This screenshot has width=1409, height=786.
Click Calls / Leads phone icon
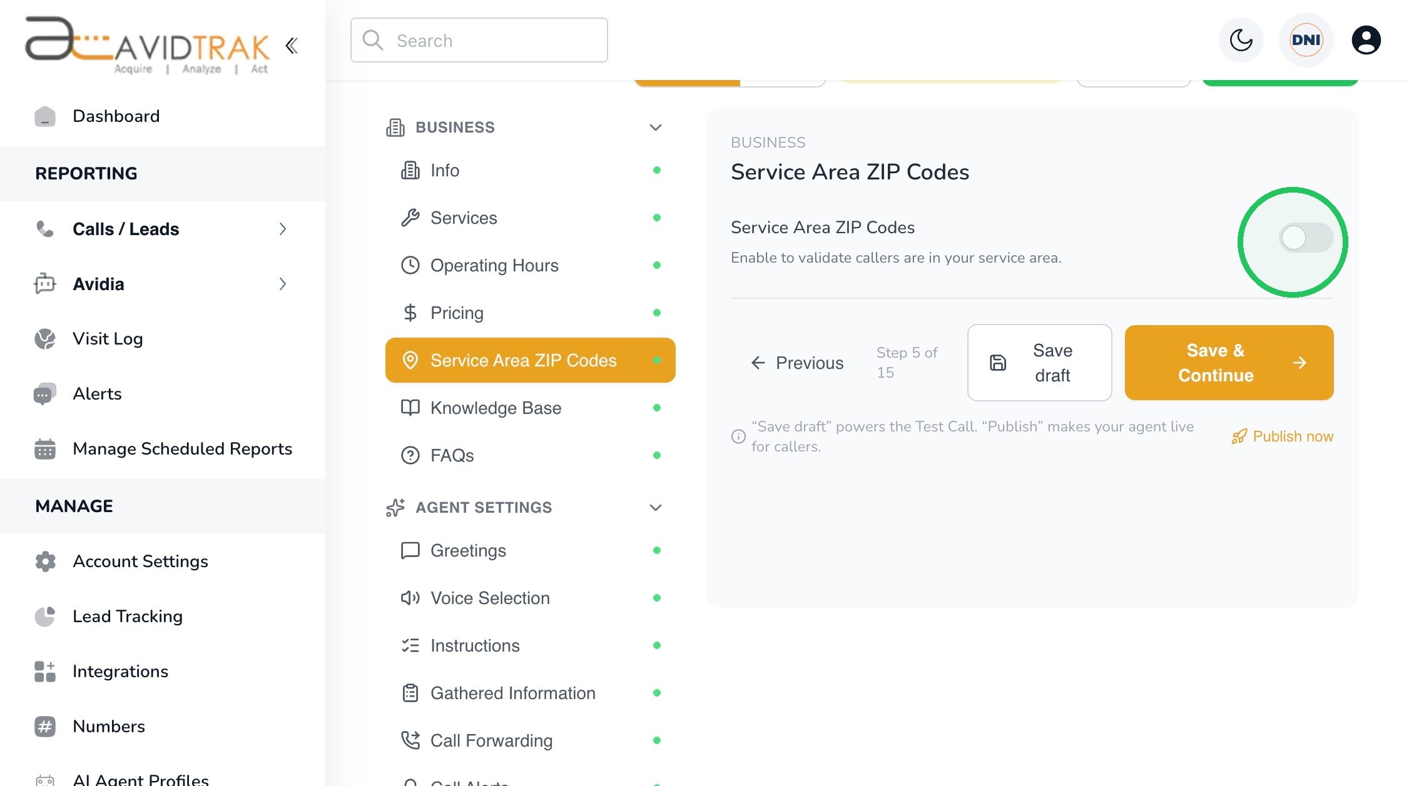pos(45,229)
